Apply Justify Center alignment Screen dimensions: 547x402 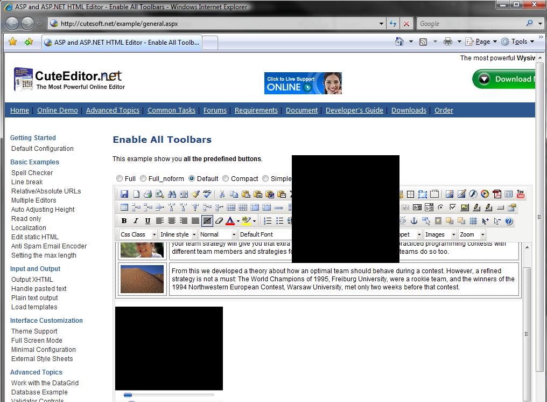coord(172,221)
